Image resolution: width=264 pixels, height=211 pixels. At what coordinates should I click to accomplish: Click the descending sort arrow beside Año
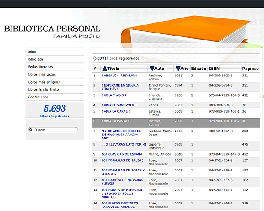(x=178, y=69)
